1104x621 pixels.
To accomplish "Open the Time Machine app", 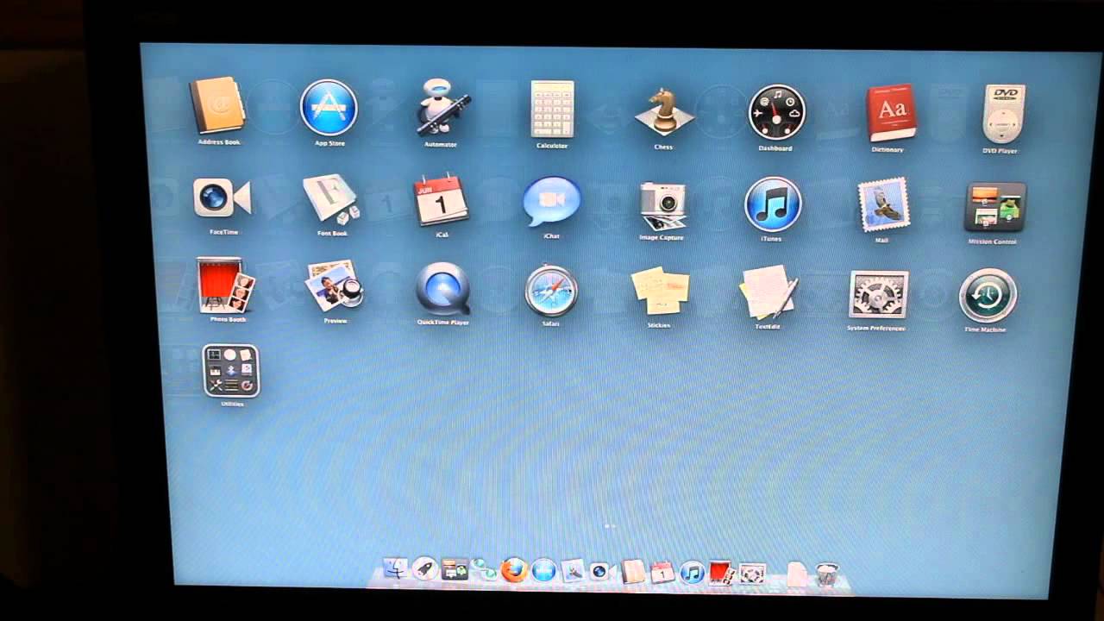I will pyautogui.click(x=988, y=296).
